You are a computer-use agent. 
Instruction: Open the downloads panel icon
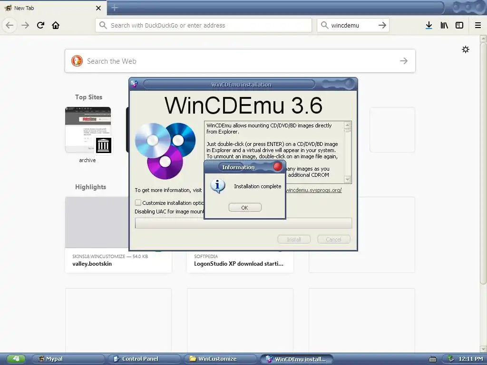point(429,25)
